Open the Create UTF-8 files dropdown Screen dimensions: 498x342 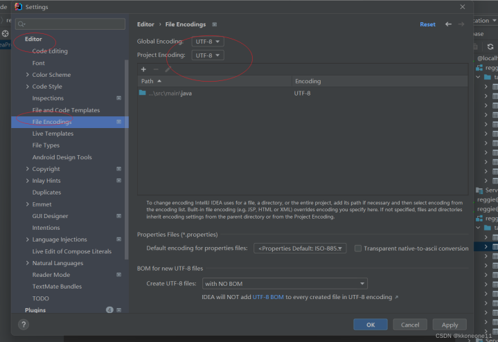point(285,284)
